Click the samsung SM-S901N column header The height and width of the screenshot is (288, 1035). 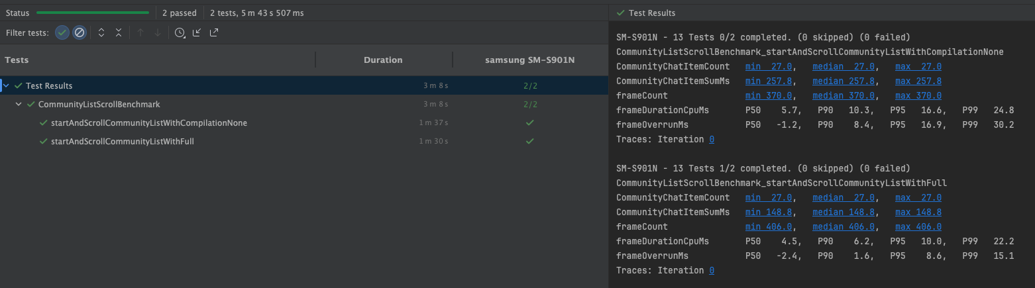(x=529, y=60)
